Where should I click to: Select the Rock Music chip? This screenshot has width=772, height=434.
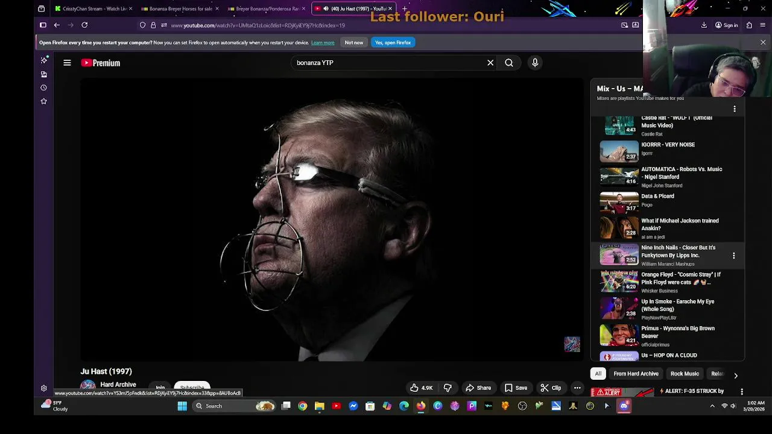pos(685,374)
